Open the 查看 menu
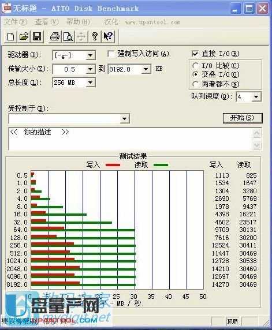272x330 pixels. point(47,22)
